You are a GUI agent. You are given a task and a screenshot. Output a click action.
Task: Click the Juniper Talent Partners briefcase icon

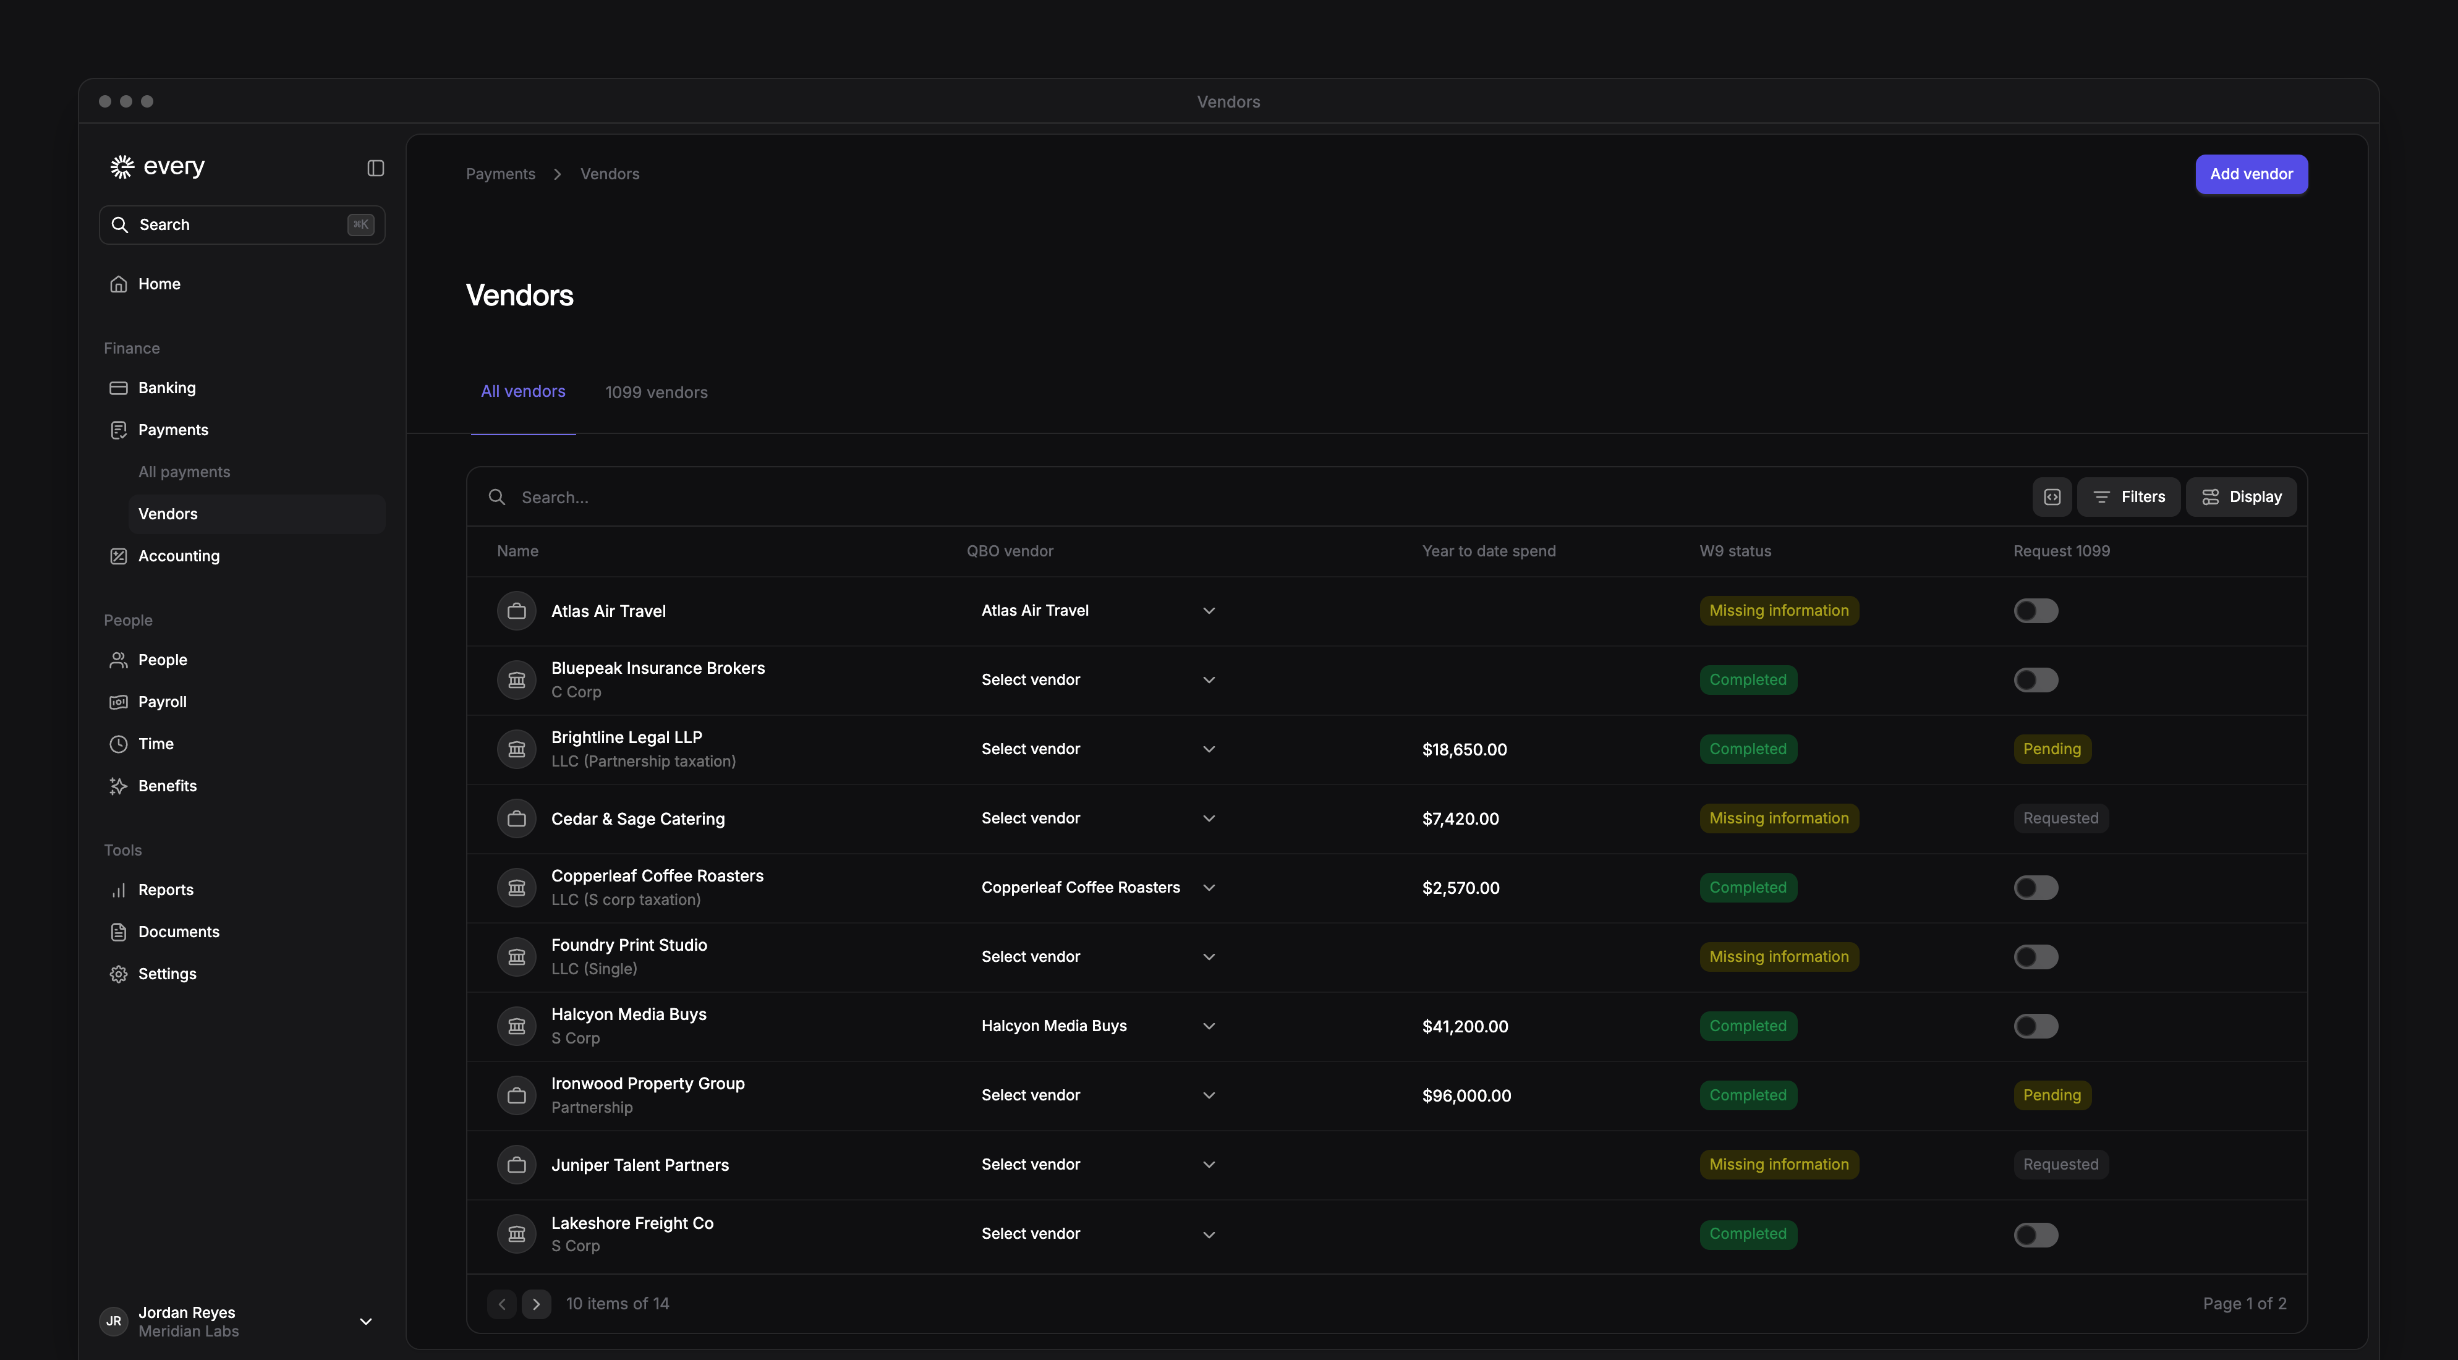pos(516,1165)
